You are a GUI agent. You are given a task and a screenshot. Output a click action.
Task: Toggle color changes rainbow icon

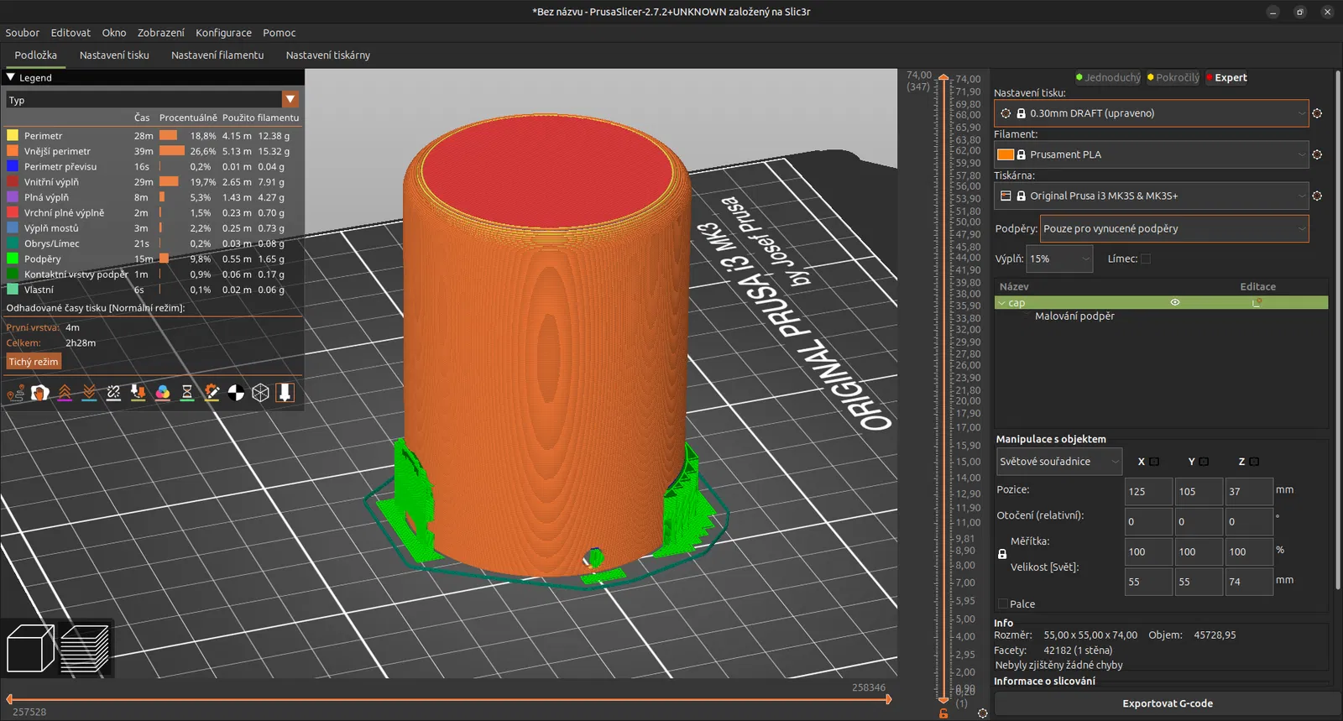tap(163, 393)
